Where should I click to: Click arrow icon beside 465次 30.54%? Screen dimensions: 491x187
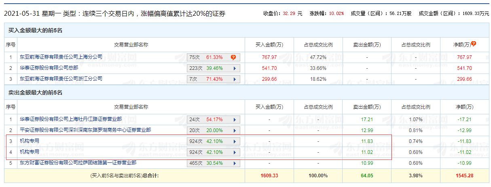point(235,163)
